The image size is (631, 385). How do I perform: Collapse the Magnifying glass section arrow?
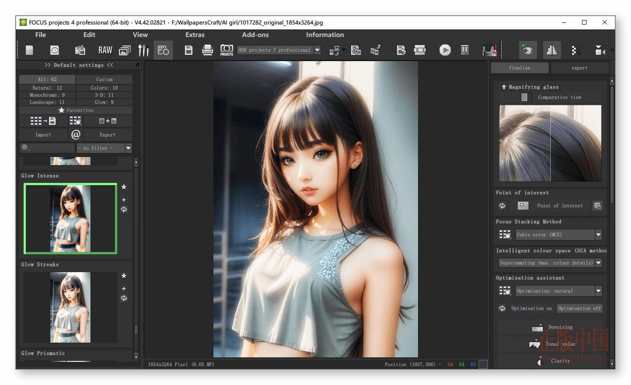pos(504,87)
